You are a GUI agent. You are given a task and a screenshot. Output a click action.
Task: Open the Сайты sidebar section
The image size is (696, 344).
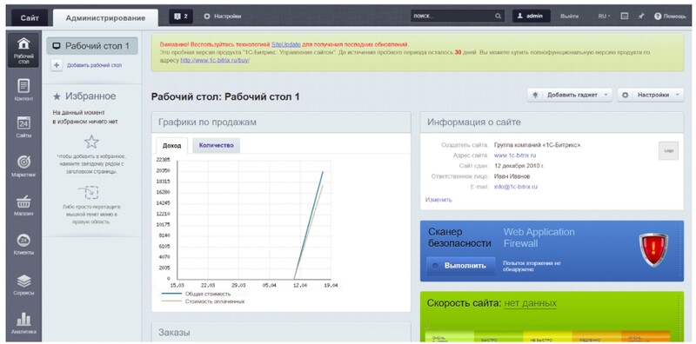(x=23, y=127)
